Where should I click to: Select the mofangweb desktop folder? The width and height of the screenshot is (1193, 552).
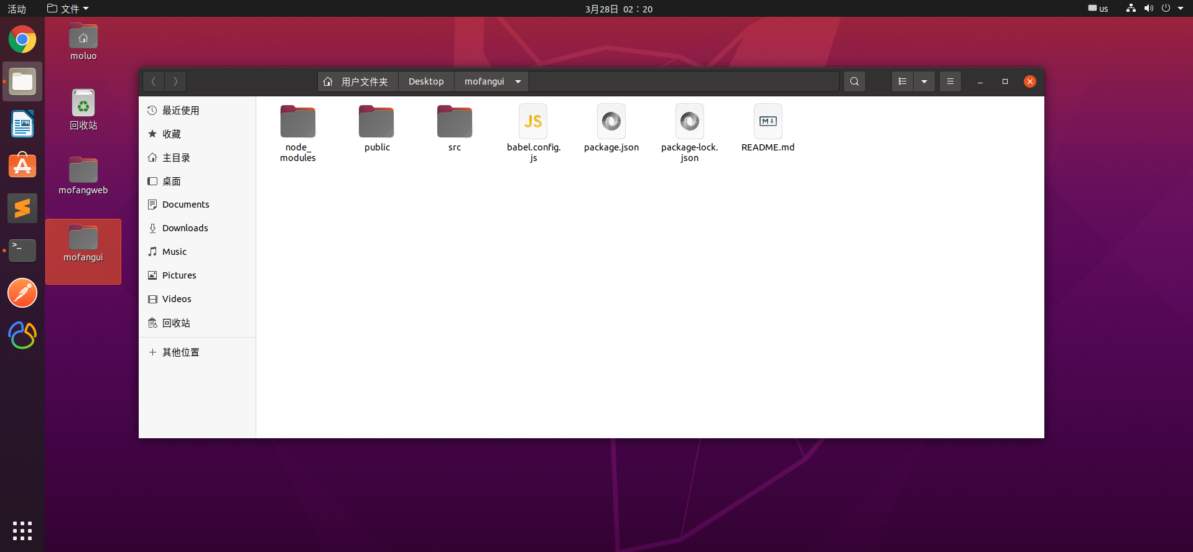tap(83, 176)
